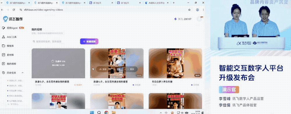This screenshot has height=114, width=291.
Task: Open the generating video card at 12%
Action: coord(58,63)
